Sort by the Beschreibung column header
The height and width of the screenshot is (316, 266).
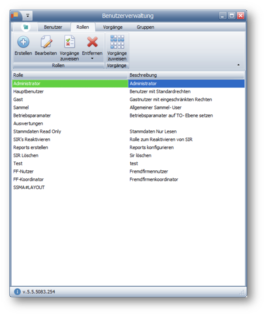186,75
